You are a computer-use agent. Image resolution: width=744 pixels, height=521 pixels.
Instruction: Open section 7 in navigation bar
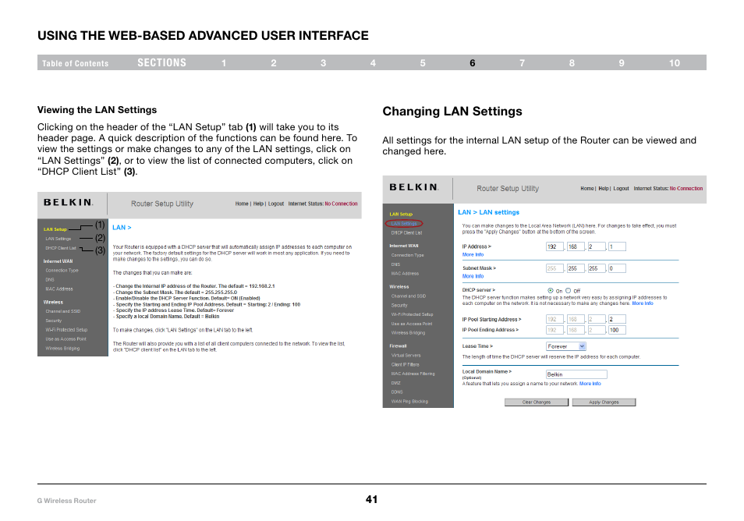(x=522, y=63)
